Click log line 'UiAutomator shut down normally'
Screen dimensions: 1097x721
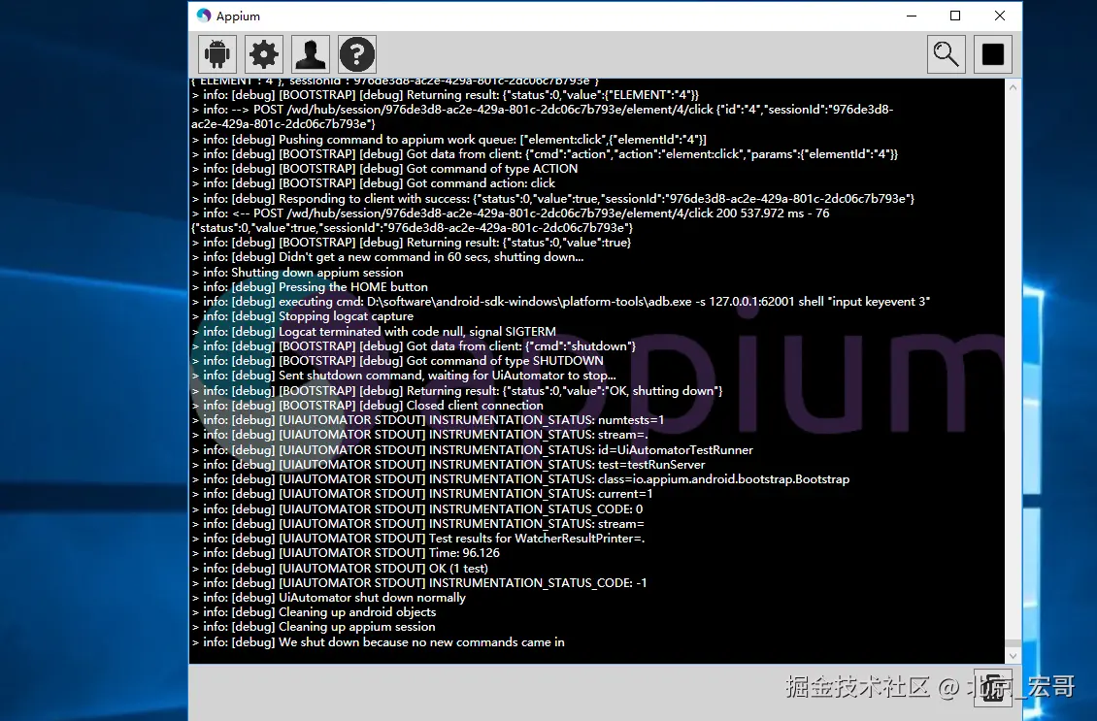click(x=329, y=597)
